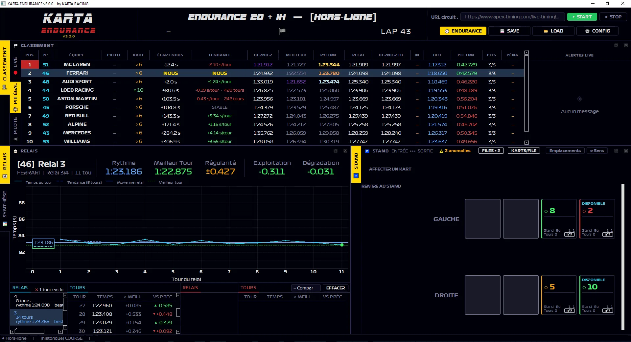Click the URL circuit input field
631x342 pixels.
coord(512,17)
